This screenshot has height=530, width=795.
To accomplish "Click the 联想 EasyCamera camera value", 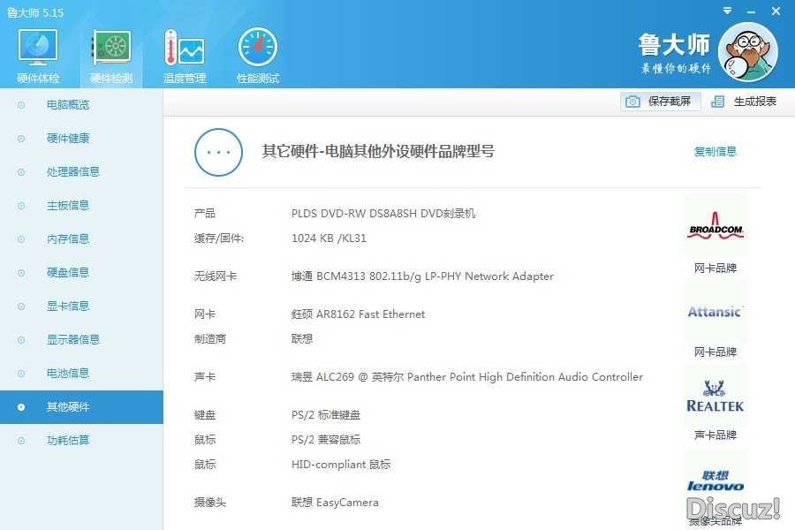I will pyautogui.click(x=335, y=502).
